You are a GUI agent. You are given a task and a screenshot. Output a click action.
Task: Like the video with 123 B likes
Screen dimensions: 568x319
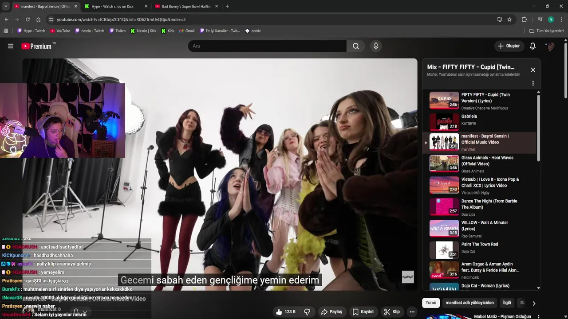[285, 312]
